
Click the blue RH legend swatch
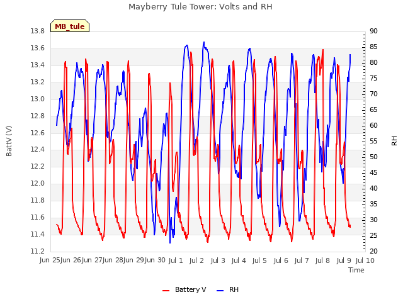[220, 291]
